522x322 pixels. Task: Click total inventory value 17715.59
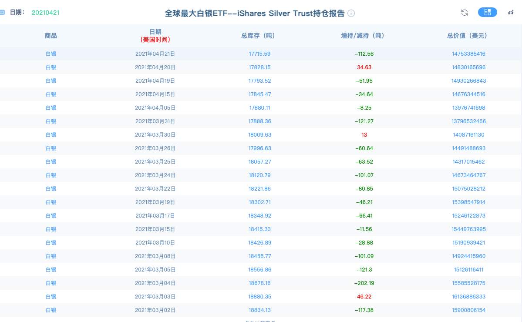(x=259, y=54)
